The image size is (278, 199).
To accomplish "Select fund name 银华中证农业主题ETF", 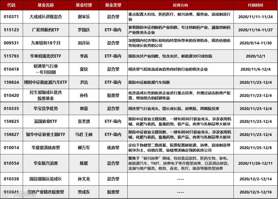I will pyautogui.click(x=46, y=135).
